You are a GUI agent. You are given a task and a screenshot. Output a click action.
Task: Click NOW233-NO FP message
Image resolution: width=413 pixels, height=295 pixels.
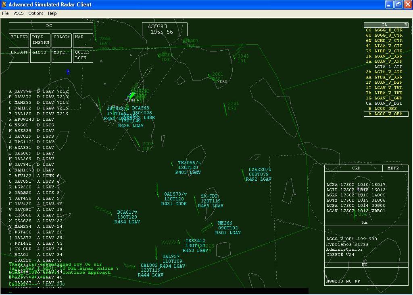343,281
